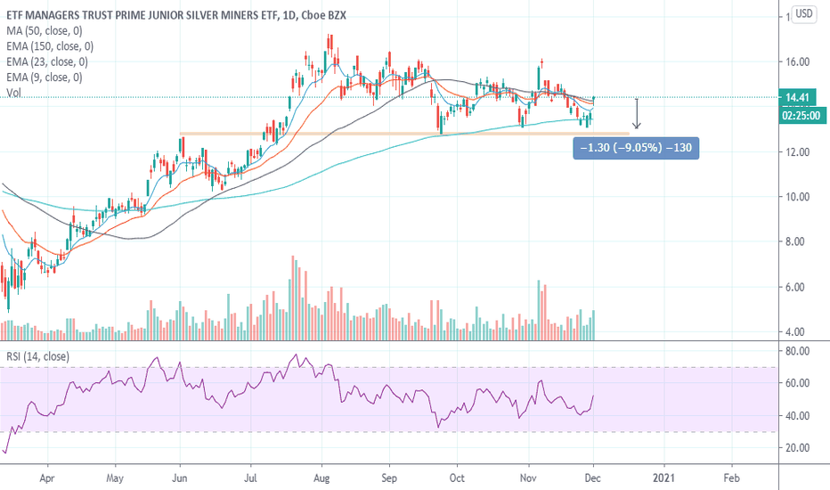Select the MA (50, close, 0) indicator label
Image resolution: width=830 pixels, height=490 pixels.
click(x=45, y=30)
